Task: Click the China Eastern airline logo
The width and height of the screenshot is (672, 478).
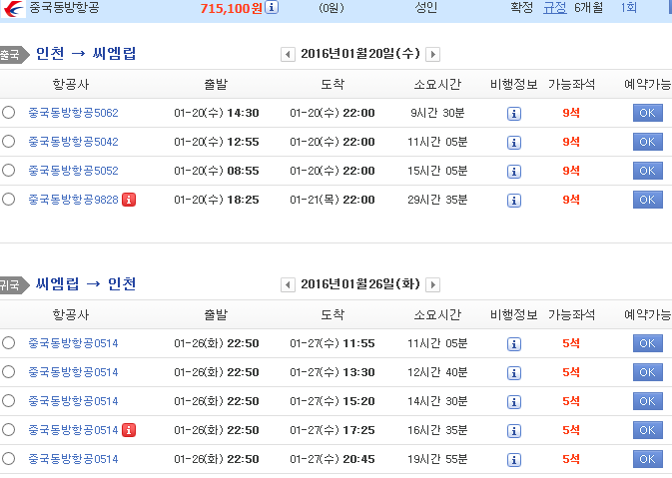Action: 13,9
